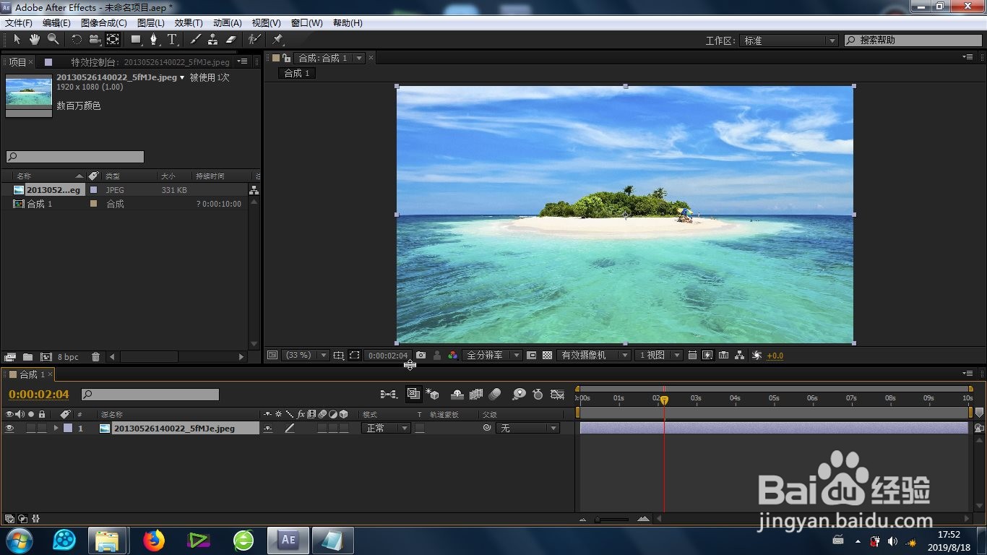This screenshot has height=555, width=987.
Task: Click the 8 bpc color depth button
Action: tap(69, 357)
